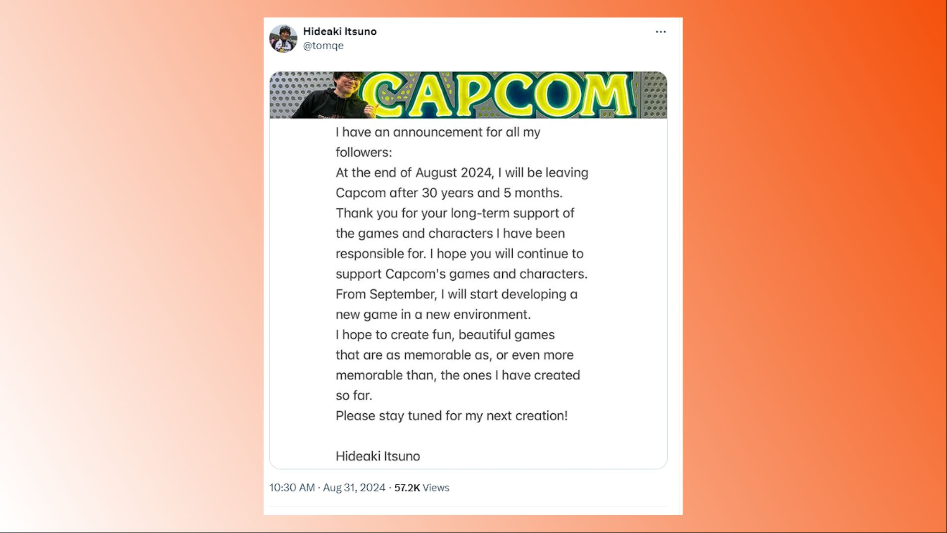The width and height of the screenshot is (947, 533).
Task: Click the line 'Thank you for your long-term support of'
Action: [455, 213]
